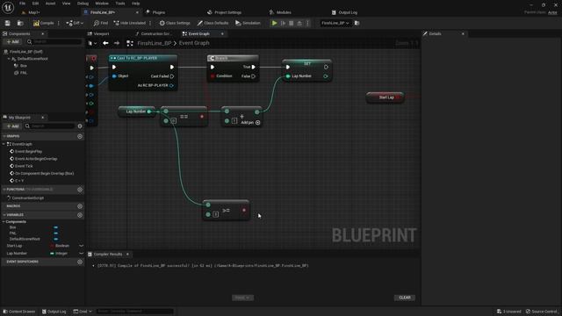Click plus icon on Functions section
Screen dimensions: 562x316
80,190
